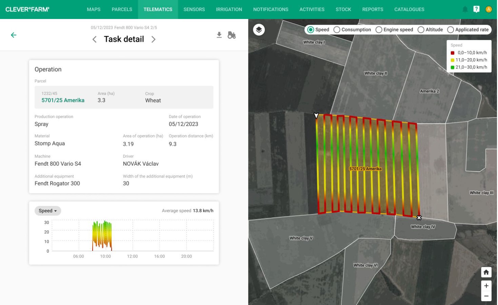The image size is (498, 305).
Task: Click the White clay V parcel on map
Action: point(301,238)
